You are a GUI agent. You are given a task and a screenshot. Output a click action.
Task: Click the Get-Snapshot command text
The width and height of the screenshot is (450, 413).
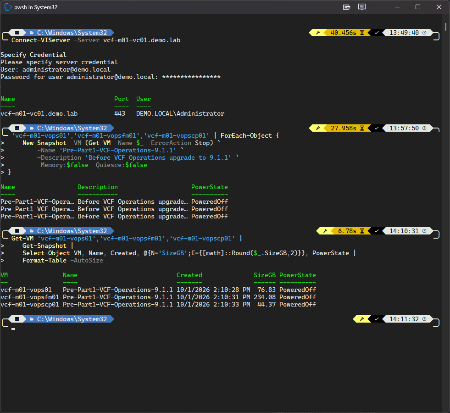[44, 246]
